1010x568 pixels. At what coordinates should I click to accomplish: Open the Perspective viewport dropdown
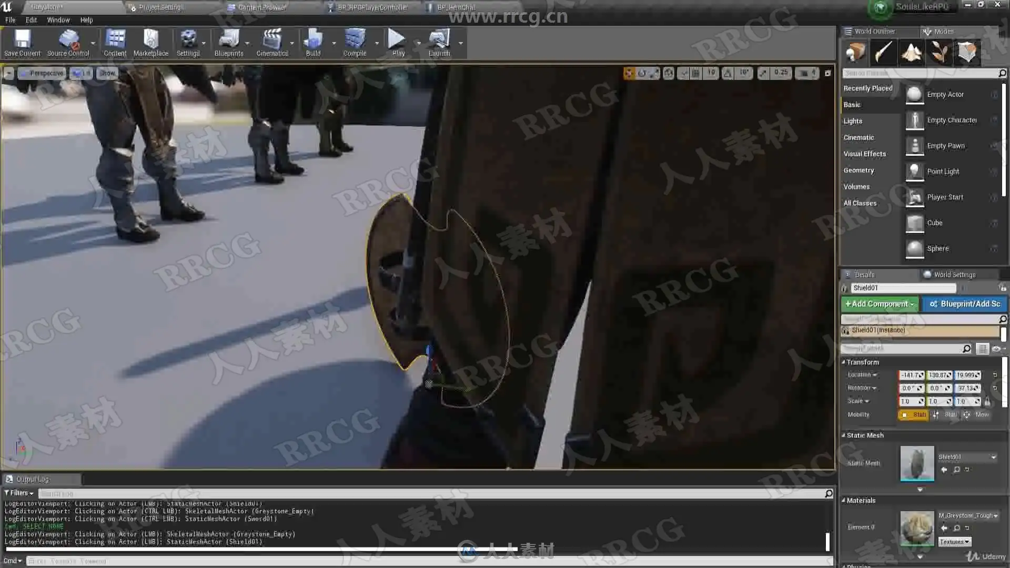(x=42, y=73)
